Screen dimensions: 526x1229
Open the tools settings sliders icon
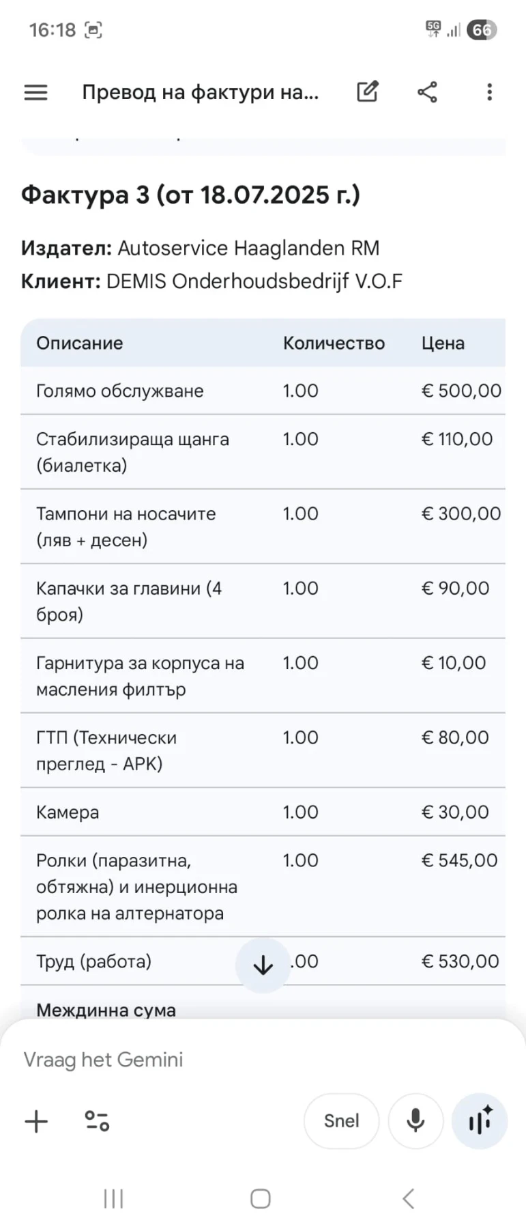click(x=97, y=1121)
